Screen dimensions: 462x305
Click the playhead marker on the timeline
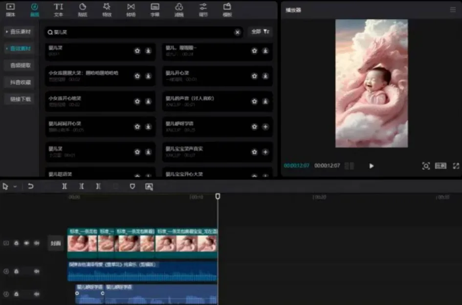point(218,196)
